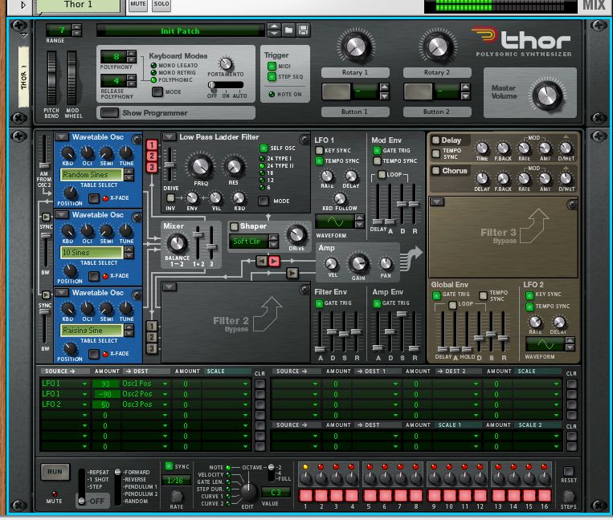Click the Osc 1 to Osc 2 sync arrow
The height and width of the screenshot is (520, 613).
[x=46, y=217]
